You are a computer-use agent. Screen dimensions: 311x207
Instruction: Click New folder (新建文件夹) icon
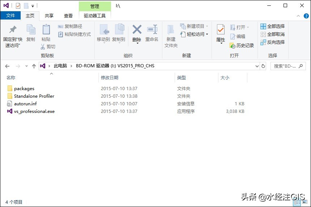171,30
